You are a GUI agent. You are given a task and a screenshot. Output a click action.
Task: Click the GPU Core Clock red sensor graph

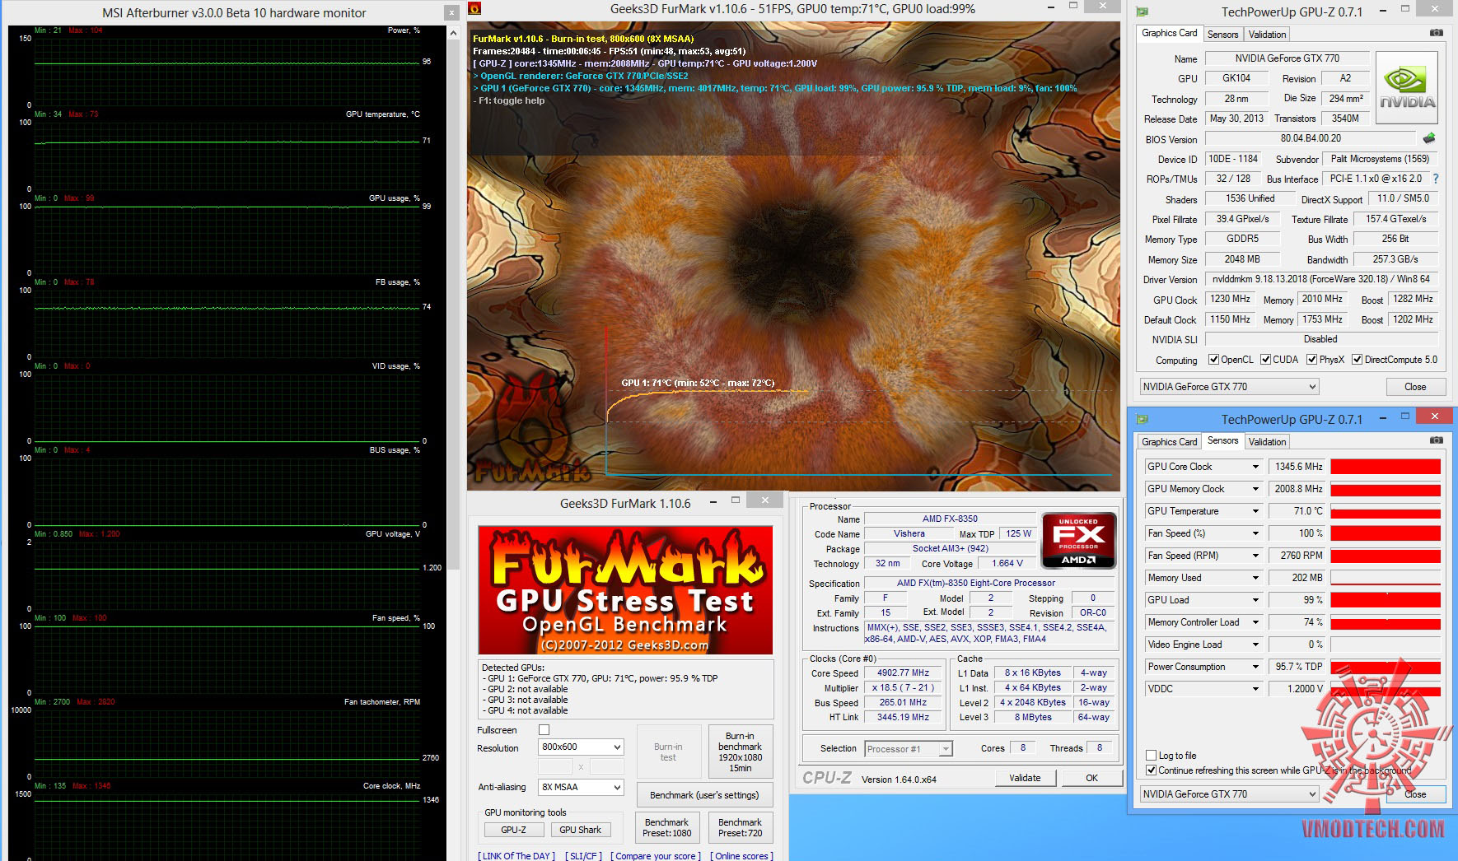(1386, 467)
